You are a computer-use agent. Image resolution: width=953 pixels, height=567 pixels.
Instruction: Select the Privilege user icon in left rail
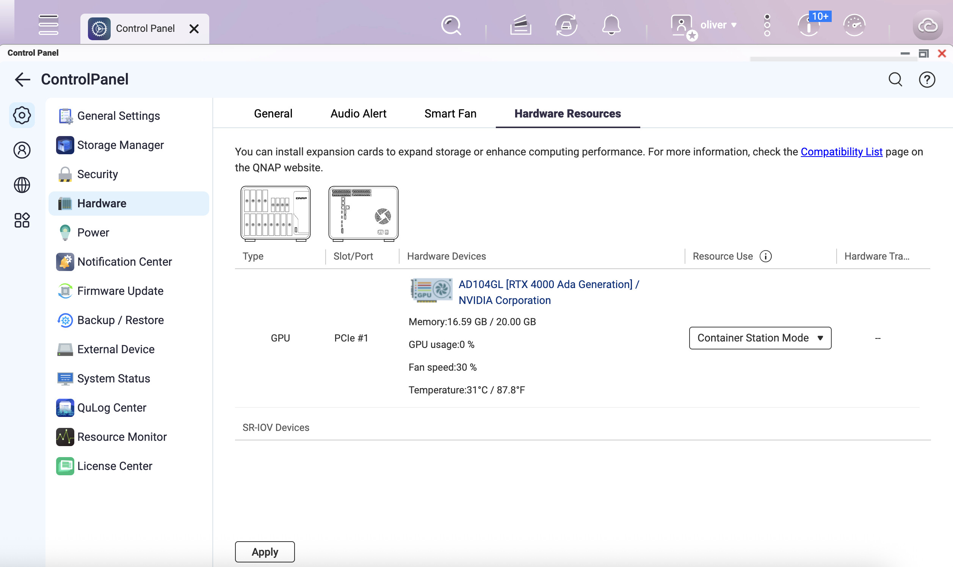[22, 150]
